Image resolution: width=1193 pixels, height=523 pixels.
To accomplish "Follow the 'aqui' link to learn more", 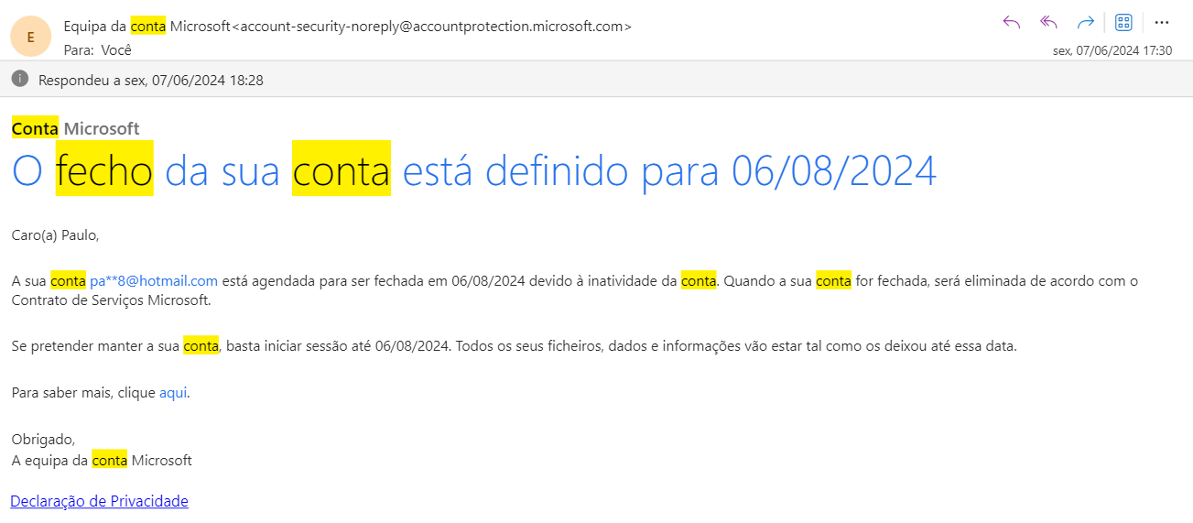I will click(173, 393).
